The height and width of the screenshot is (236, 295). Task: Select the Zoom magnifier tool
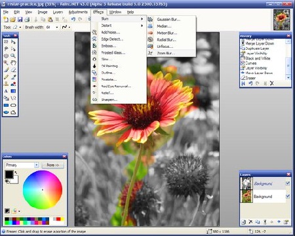[13, 56]
